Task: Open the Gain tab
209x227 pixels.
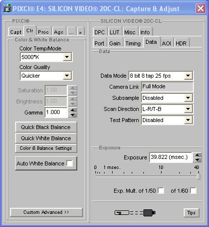Action: pyautogui.click(x=115, y=43)
